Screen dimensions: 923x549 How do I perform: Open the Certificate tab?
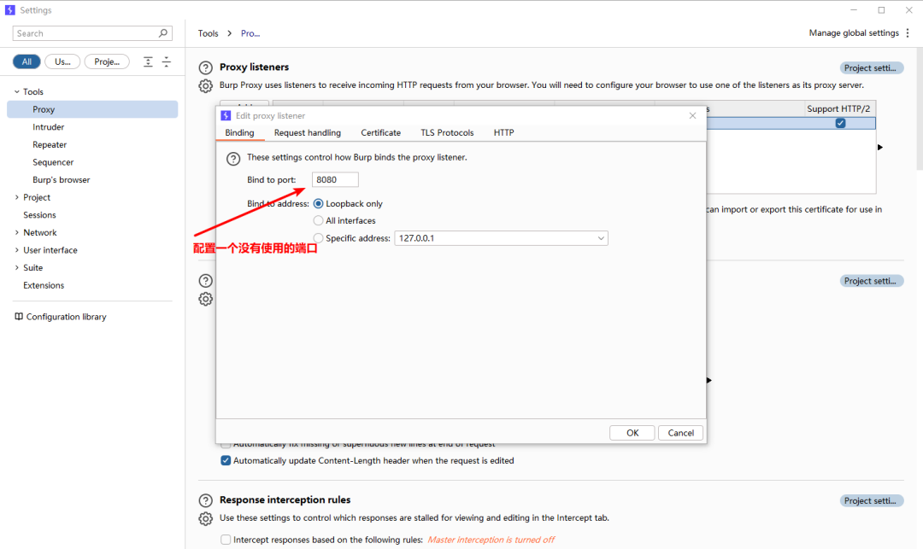pos(381,133)
